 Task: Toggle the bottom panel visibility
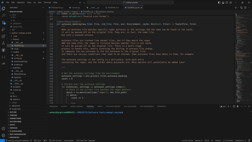(223, 2)
